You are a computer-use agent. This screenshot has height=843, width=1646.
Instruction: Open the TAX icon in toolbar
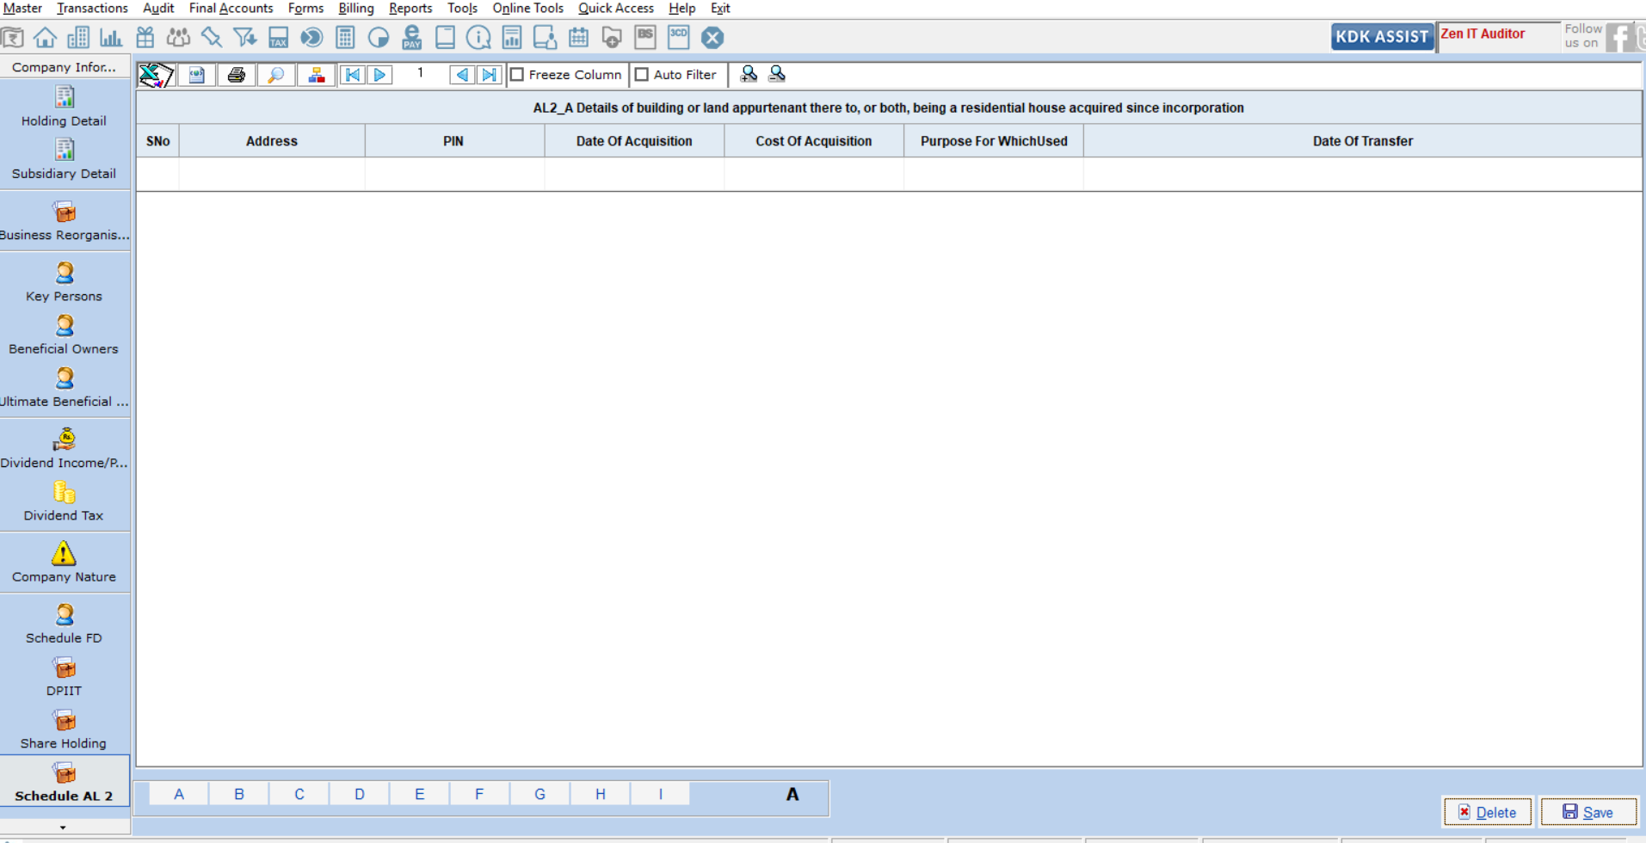coord(278,37)
